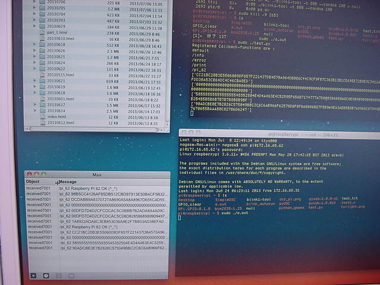Click the 639 KB size cell
Image resolution: width=380 pixels, height=285 pixels.
[112, 81]
